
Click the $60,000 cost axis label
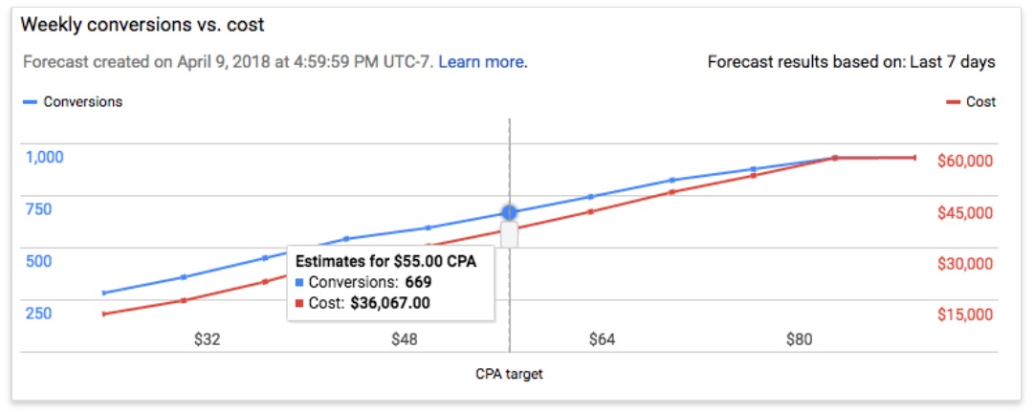coord(966,161)
